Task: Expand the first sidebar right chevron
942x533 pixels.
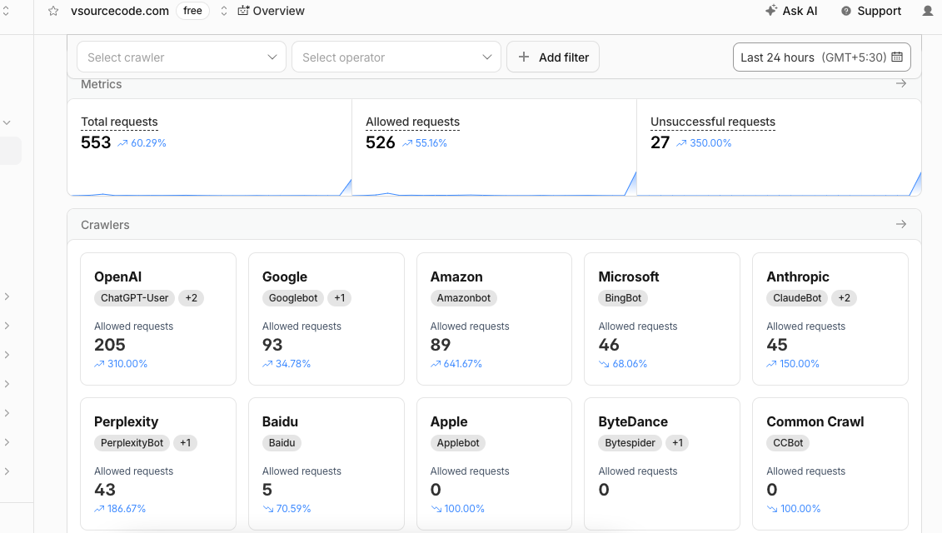Action: coord(7,296)
